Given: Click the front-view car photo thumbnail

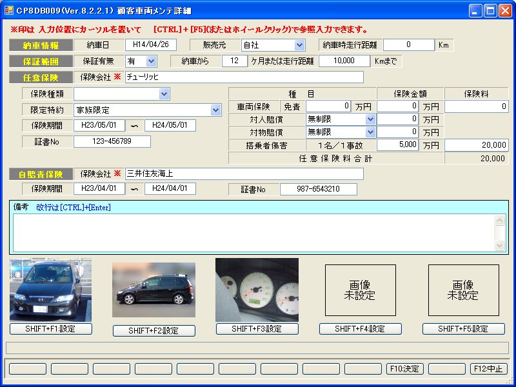Looking at the screenshot, I should [50, 290].
